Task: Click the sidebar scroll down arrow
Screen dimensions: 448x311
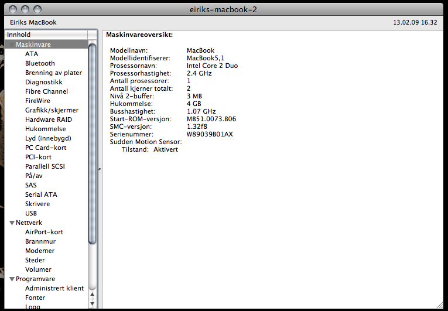Action: pyautogui.click(x=92, y=305)
